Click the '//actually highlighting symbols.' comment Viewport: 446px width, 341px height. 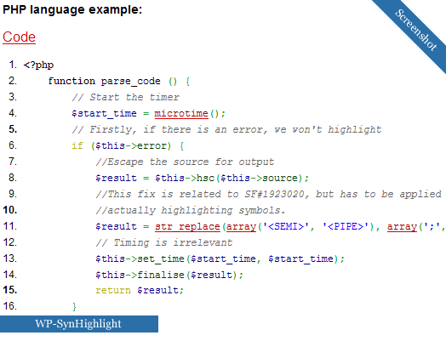(x=191, y=211)
